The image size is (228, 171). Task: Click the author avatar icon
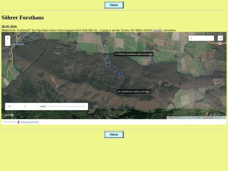click(x=19, y=122)
